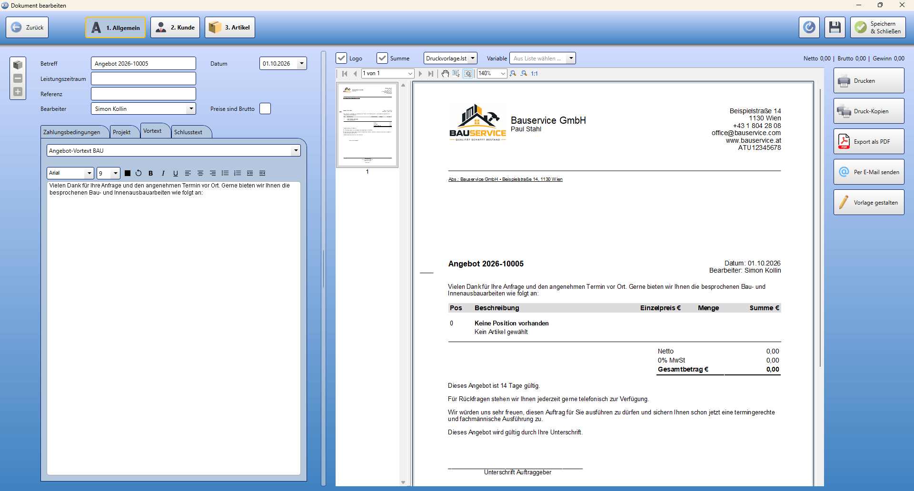Screen dimensions: 914x491
Task: Open the 140% zoom level dropdown
Action: pos(503,73)
